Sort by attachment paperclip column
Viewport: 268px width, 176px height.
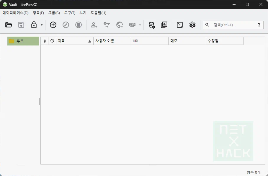45,41
